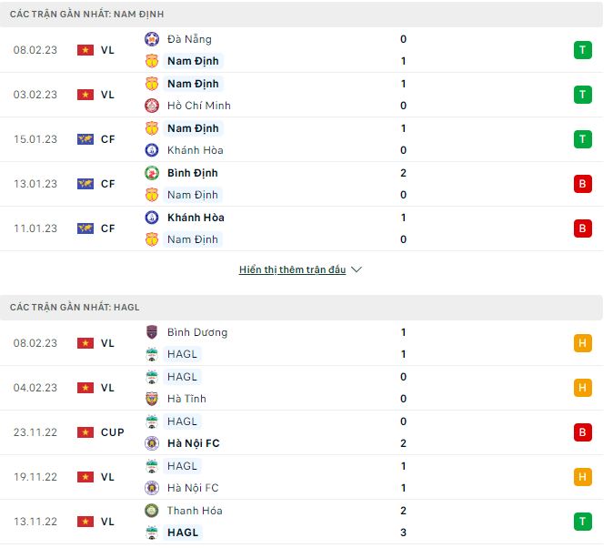Image resolution: width=613 pixels, height=548 pixels.
Task: Click the Đà Nẵng team logo
Action: point(152,39)
